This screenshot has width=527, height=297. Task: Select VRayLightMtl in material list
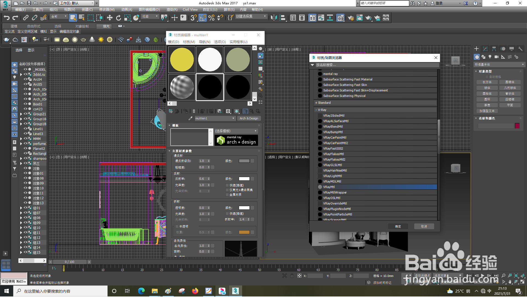(332, 176)
